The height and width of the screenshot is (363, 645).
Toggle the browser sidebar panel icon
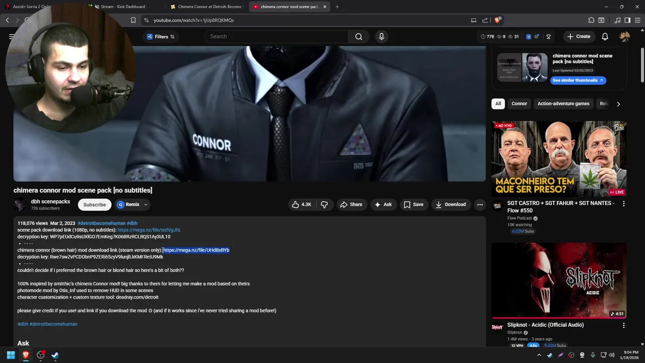point(627,20)
